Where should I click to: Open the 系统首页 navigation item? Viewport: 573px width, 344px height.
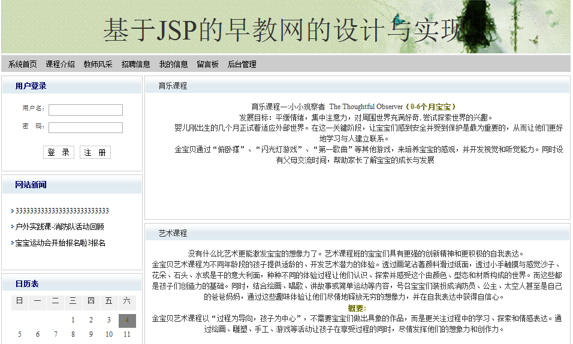pos(22,65)
